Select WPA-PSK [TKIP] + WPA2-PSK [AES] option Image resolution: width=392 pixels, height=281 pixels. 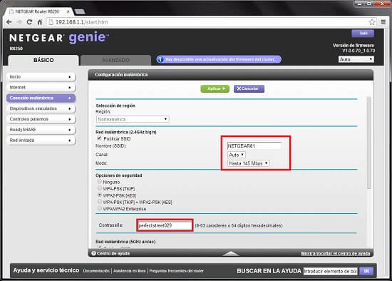pos(100,201)
